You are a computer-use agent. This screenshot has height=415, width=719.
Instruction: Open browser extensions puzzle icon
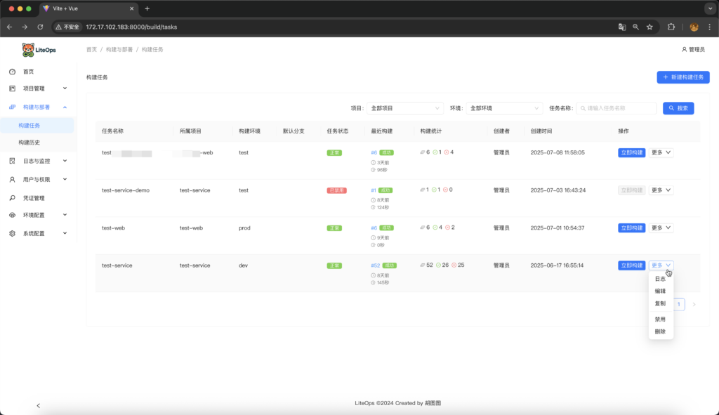click(x=671, y=27)
